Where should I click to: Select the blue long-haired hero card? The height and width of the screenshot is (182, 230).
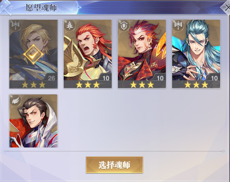point(196,54)
